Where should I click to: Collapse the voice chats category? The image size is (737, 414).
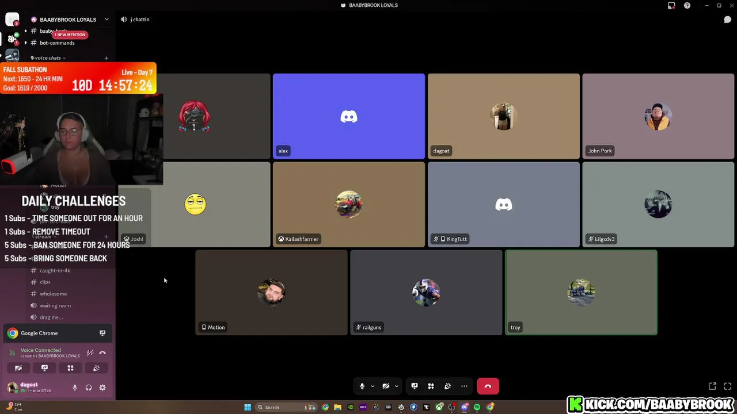pos(48,57)
